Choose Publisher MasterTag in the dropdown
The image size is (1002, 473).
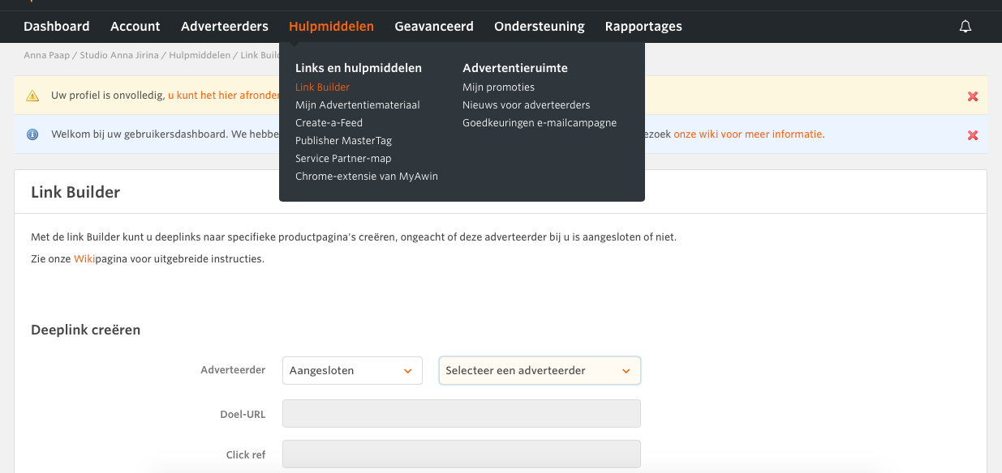(x=343, y=141)
